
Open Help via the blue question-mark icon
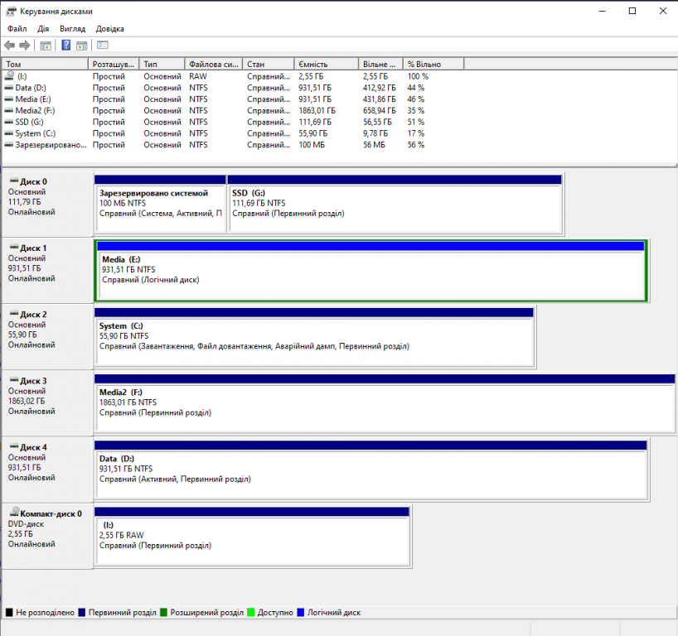click(x=66, y=45)
